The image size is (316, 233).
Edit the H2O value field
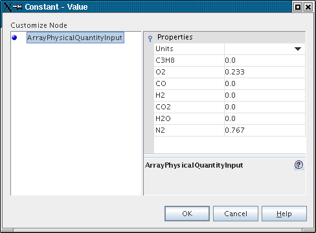(x=265, y=118)
